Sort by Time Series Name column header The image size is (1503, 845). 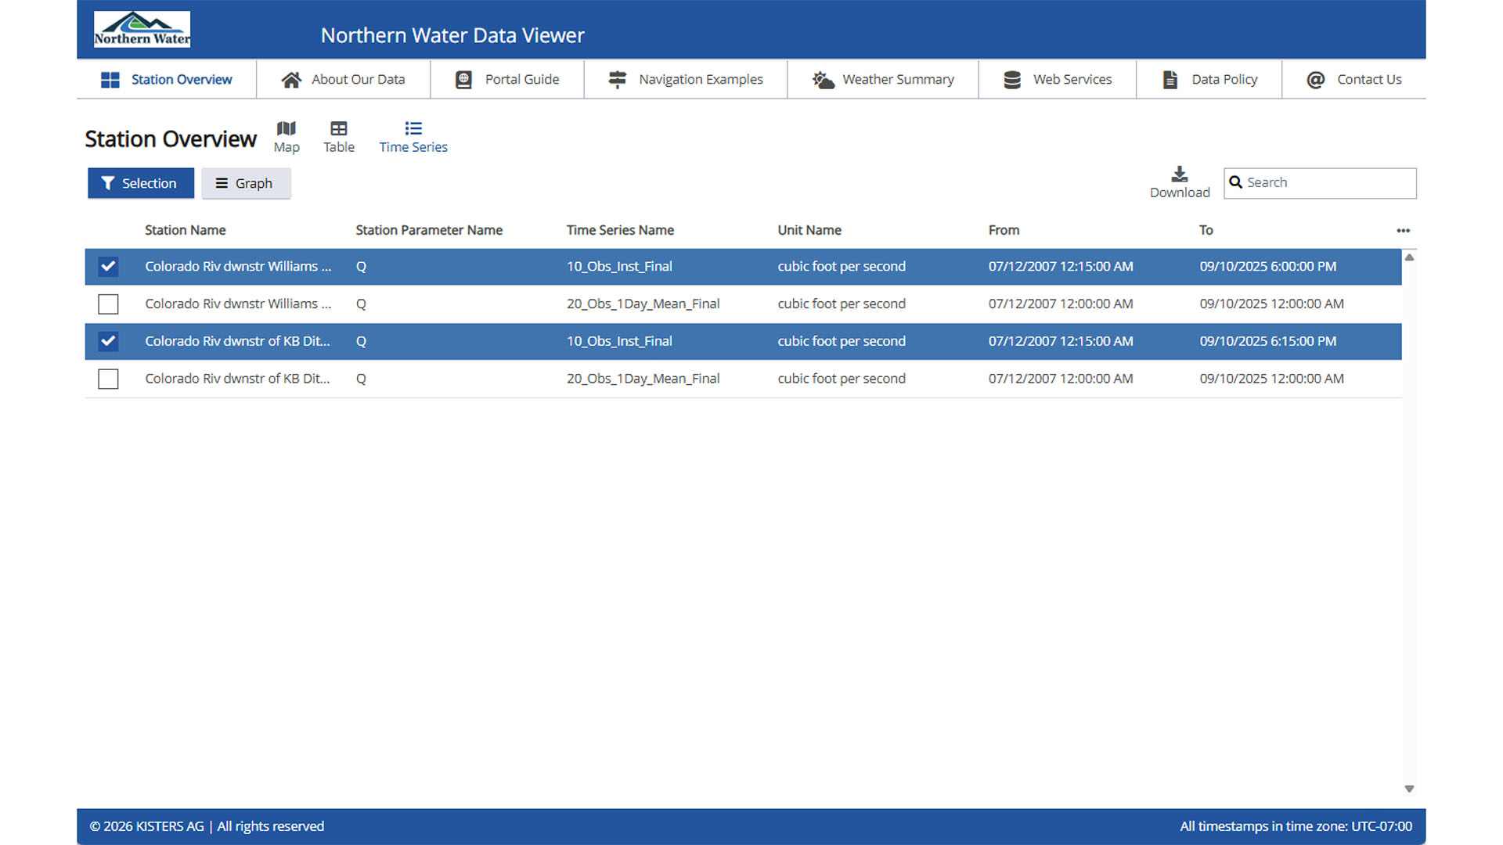pyautogui.click(x=620, y=230)
